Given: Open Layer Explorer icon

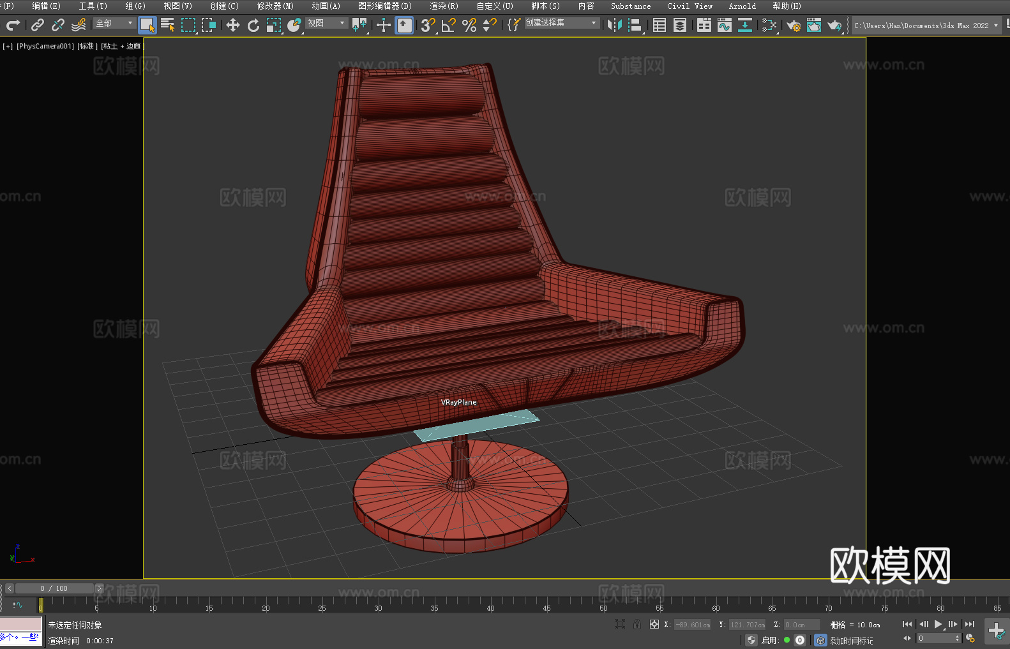Looking at the screenshot, I should (x=680, y=25).
